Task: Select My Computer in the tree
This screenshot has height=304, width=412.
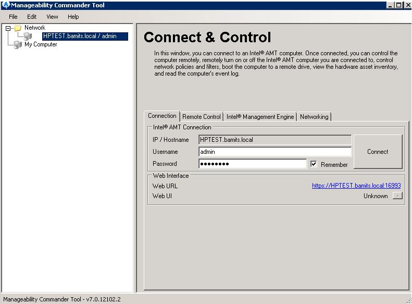Action: click(41, 44)
